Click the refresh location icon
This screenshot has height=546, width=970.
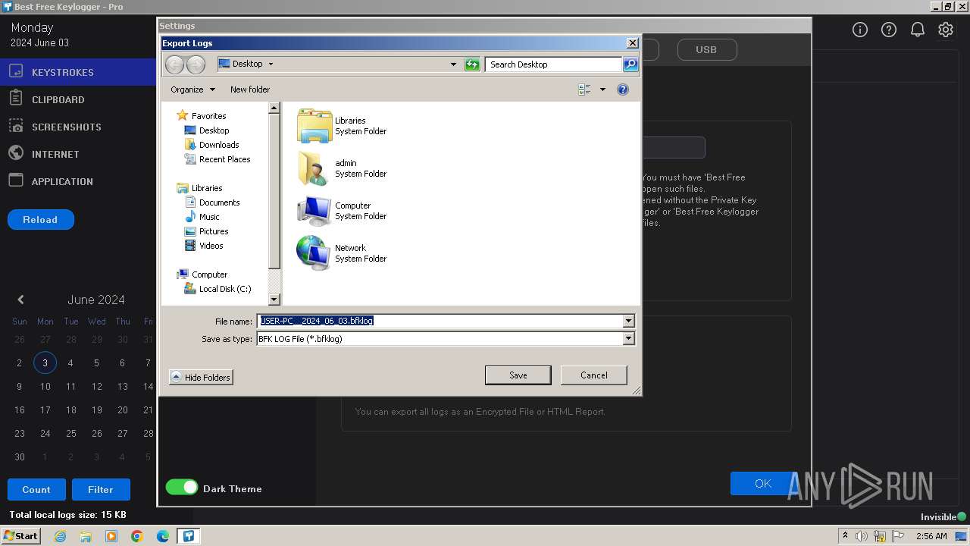(x=472, y=64)
